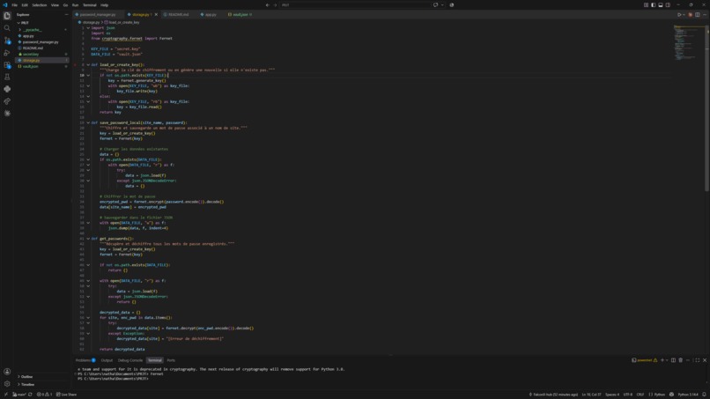Open the Help menu

(x=104, y=5)
